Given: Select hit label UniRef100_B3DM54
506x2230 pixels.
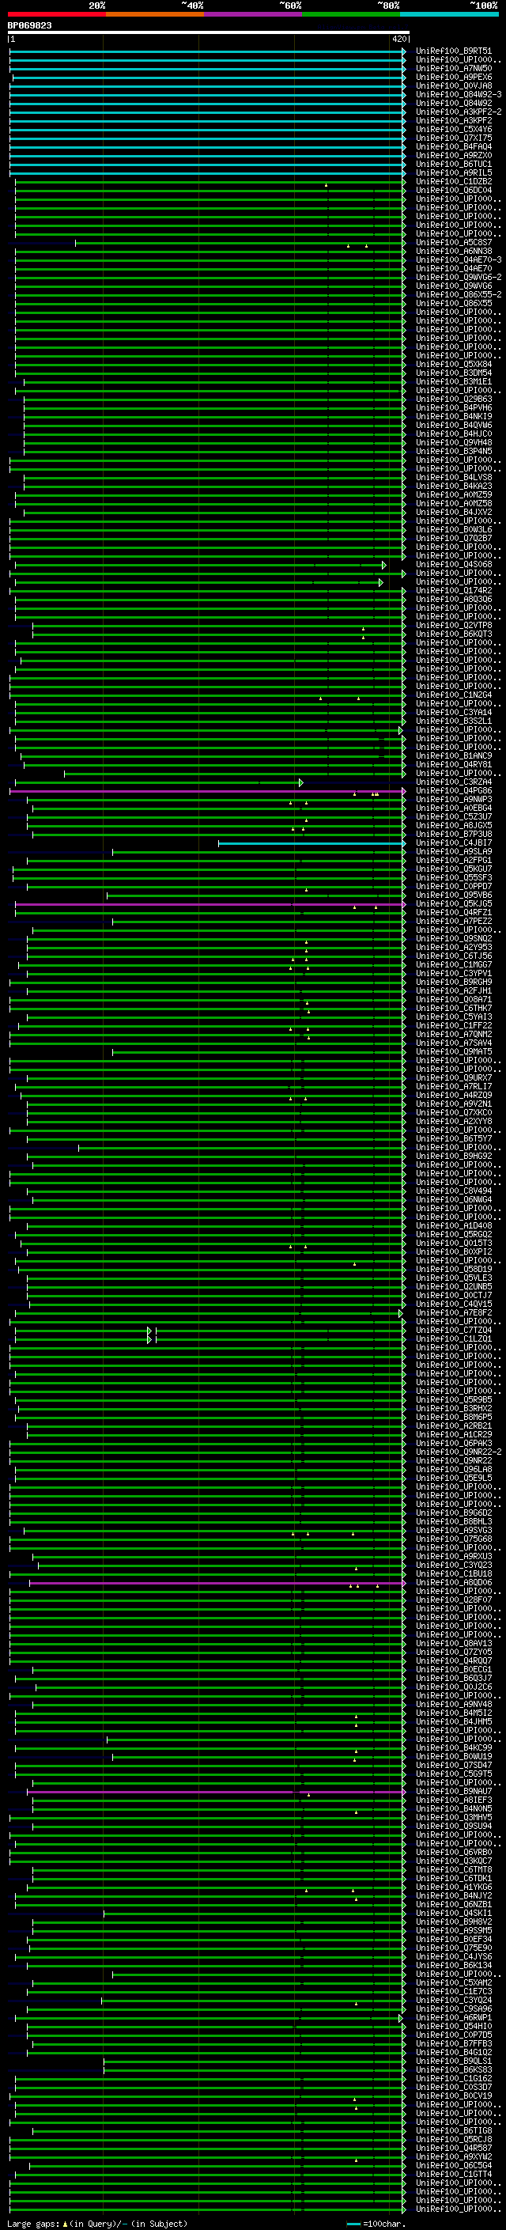Looking at the screenshot, I should 453,373.
